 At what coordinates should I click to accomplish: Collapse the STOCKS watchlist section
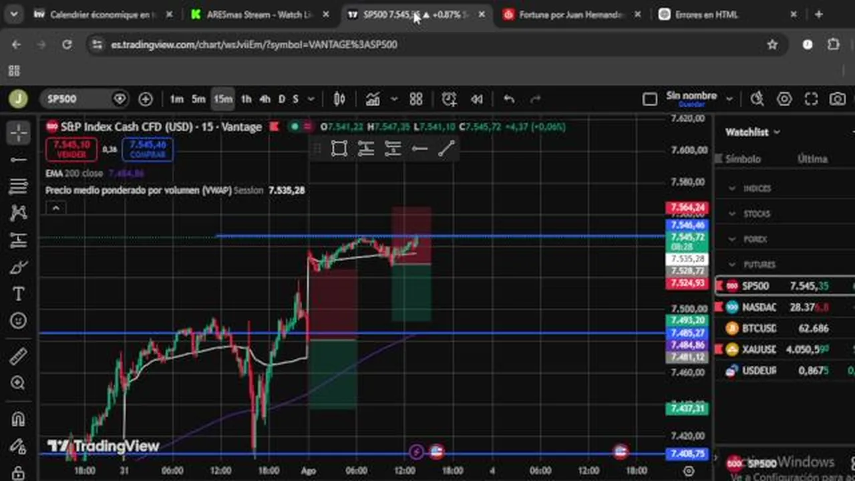[732, 214]
